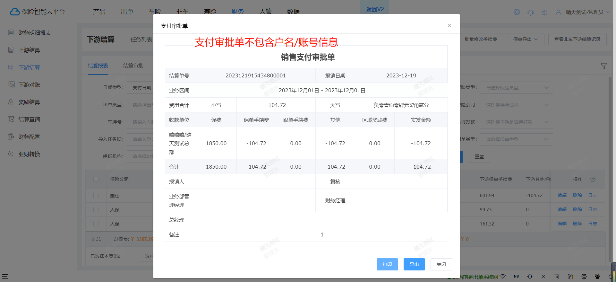Open column settings gear beside 操作 header

(x=593, y=179)
